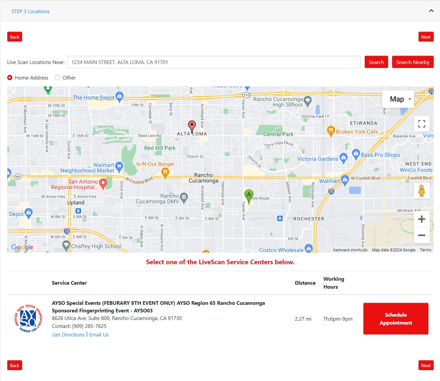Click the Red Hill Park label
Image resolution: width=440 pixels, height=381 pixels.
click(160, 148)
